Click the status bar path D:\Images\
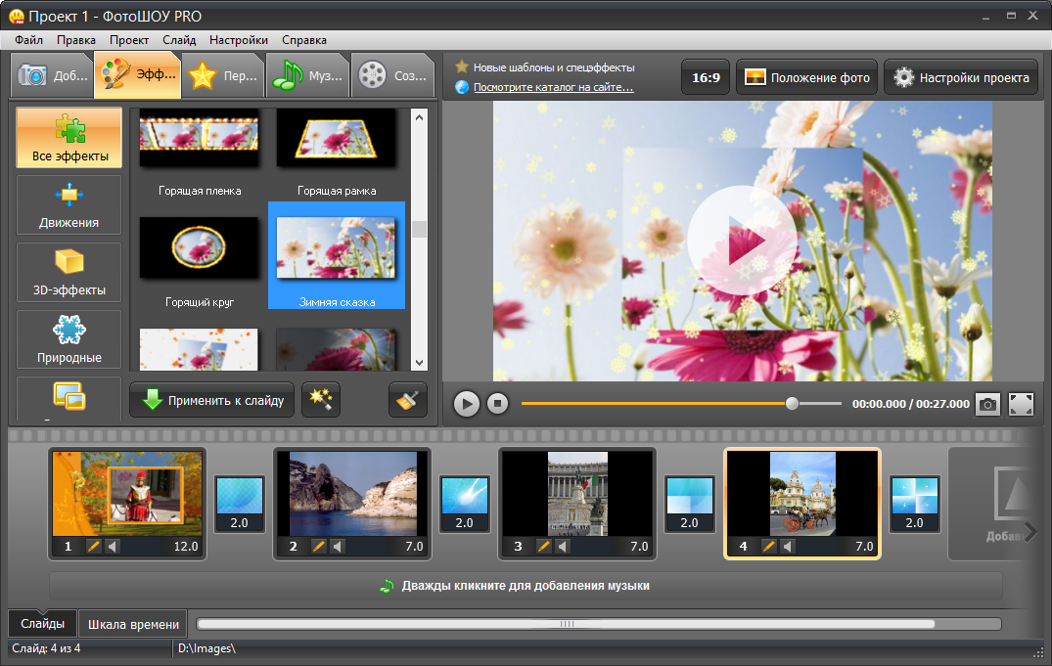The width and height of the screenshot is (1052, 666). (206, 648)
